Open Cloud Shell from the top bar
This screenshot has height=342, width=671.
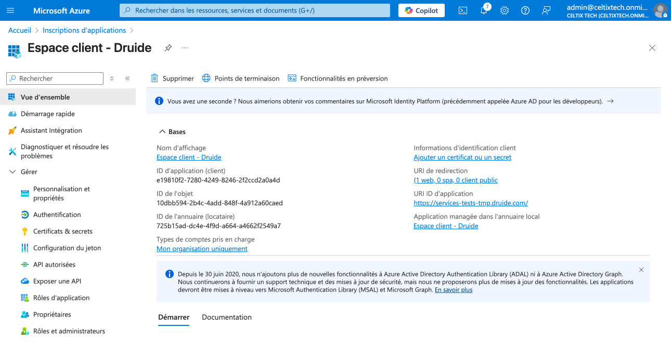(x=462, y=10)
